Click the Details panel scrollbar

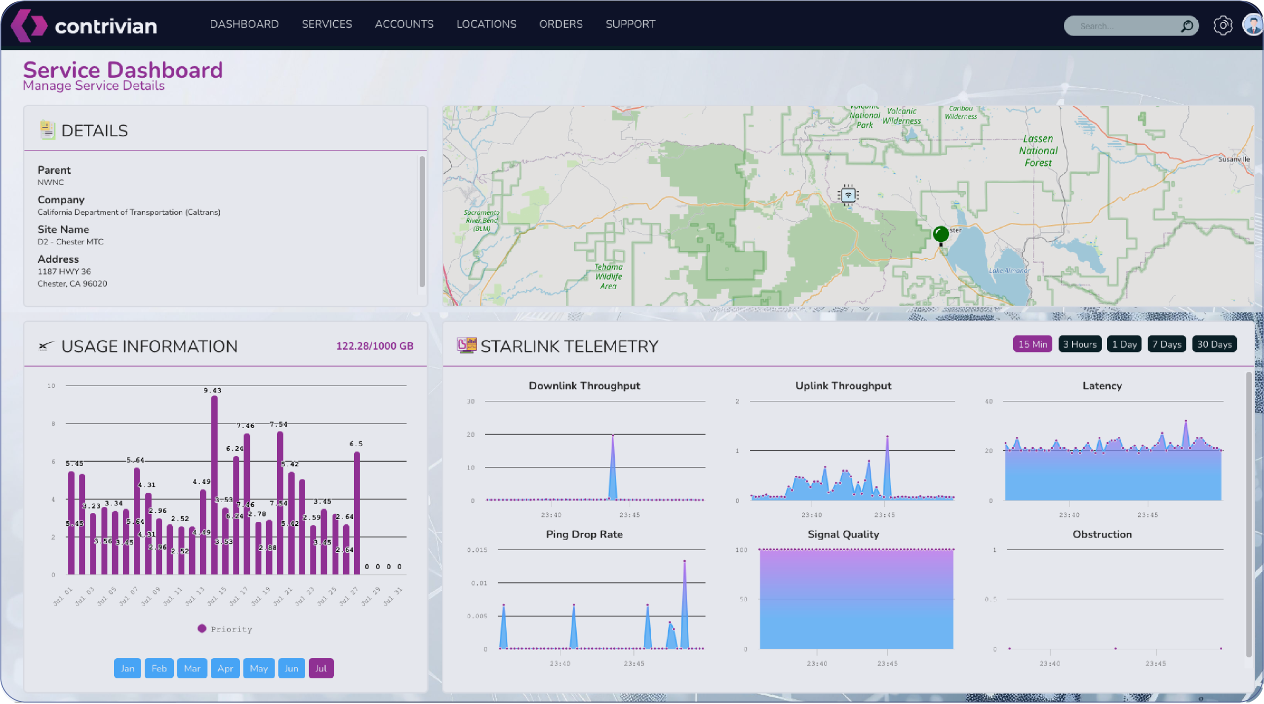click(422, 221)
